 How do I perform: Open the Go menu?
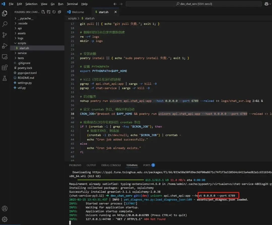point(53,4)
